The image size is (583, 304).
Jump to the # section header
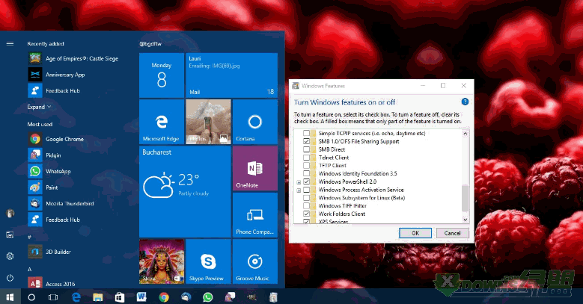click(29, 237)
